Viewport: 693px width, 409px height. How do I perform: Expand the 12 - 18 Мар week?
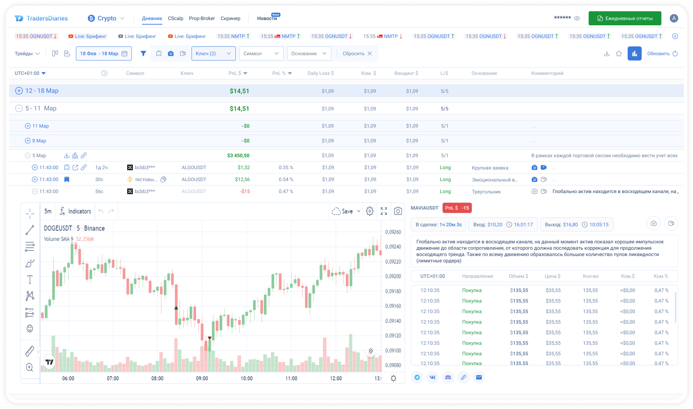pyautogui.click(x=19, y=91)
